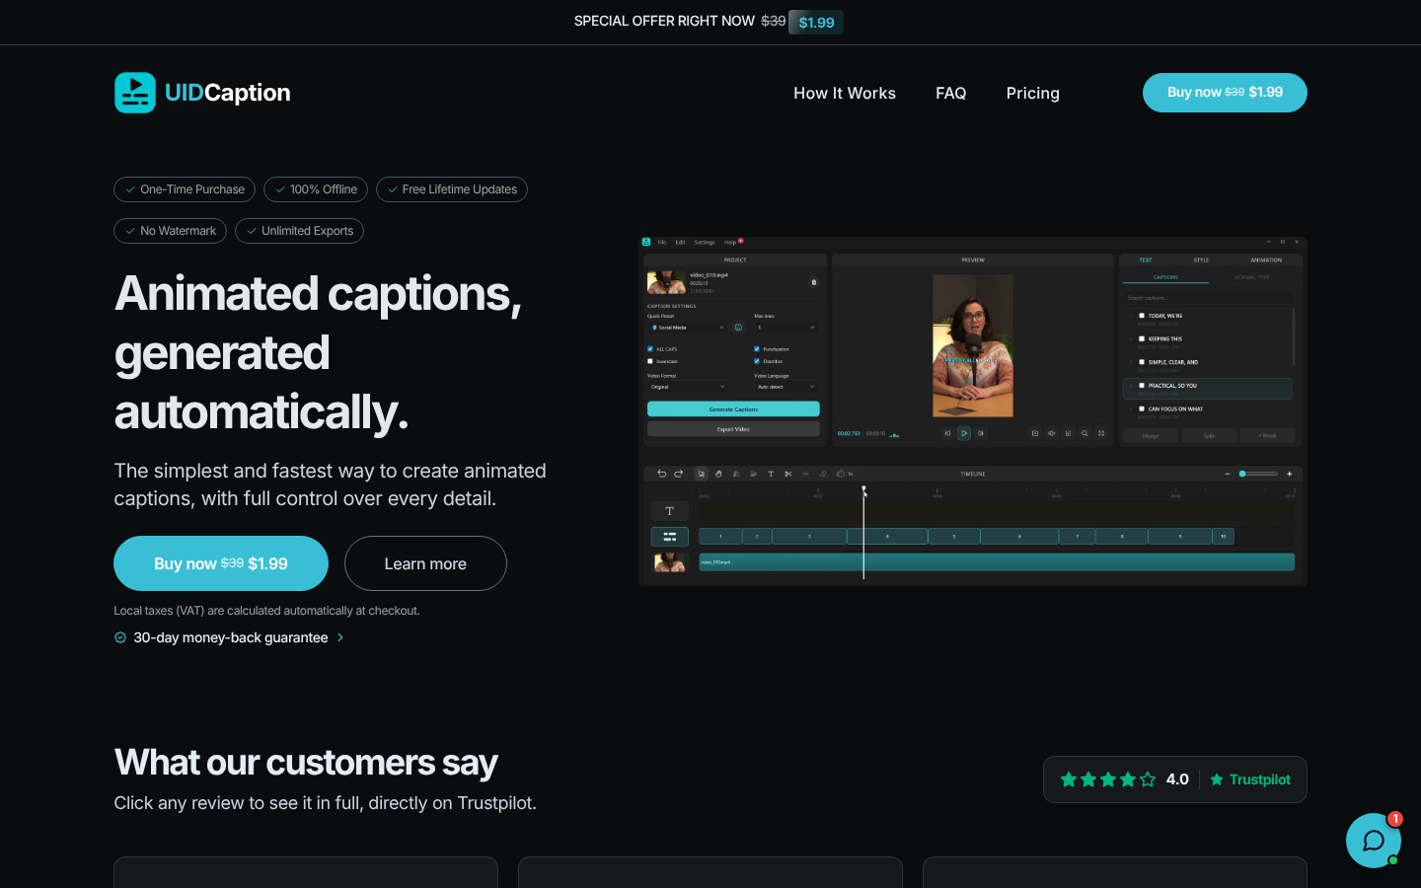This screenshot has width=1421, height=888.
Task: Click the snapshot camera icon in preview
Action: (1035, 433)
